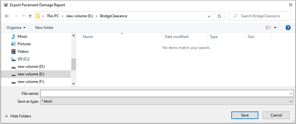Screen dimensions: 296x124
Task: Sort by the Name column header
Action: pos(120,37)
